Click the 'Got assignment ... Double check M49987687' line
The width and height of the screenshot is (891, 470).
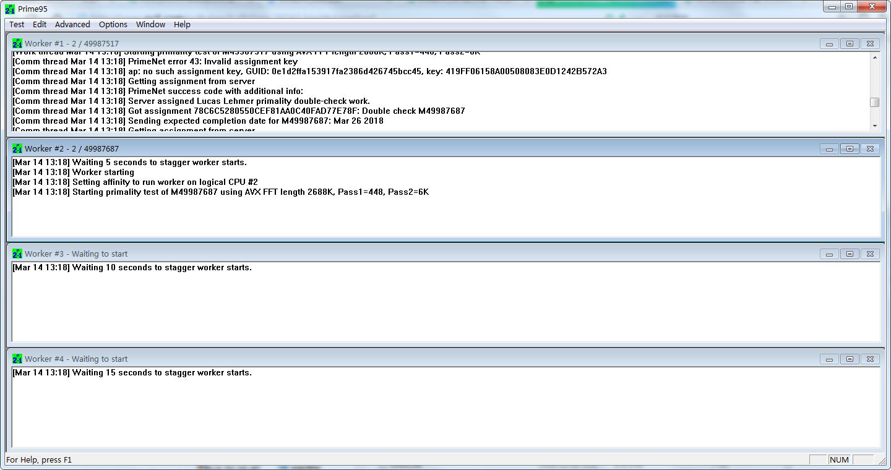click(239, 111)
